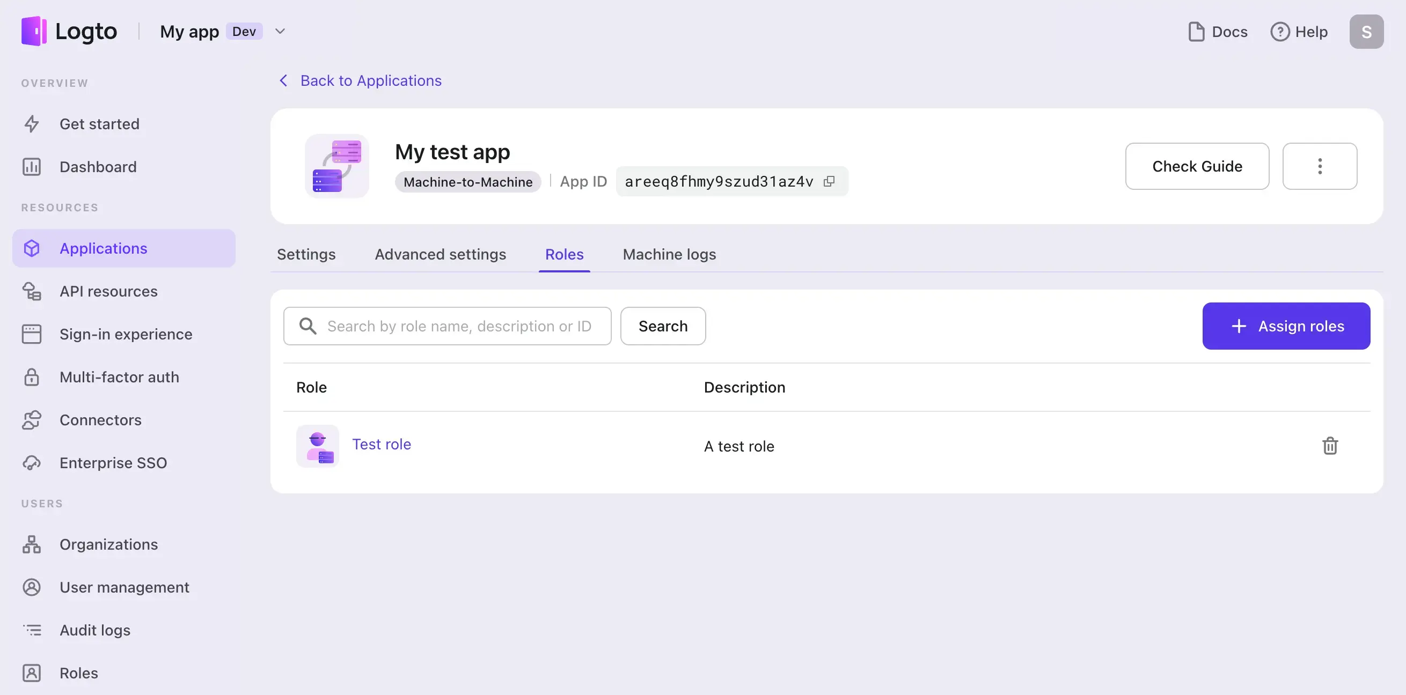Switch to the Settings tab
This screenshot has width=1406, height=695.
coord(306,254)
